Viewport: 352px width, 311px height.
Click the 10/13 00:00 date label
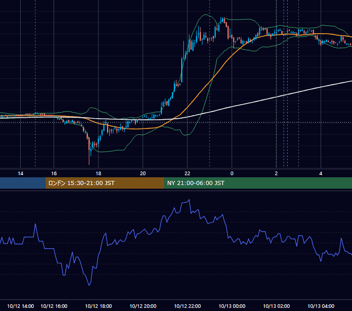point(232,306)
